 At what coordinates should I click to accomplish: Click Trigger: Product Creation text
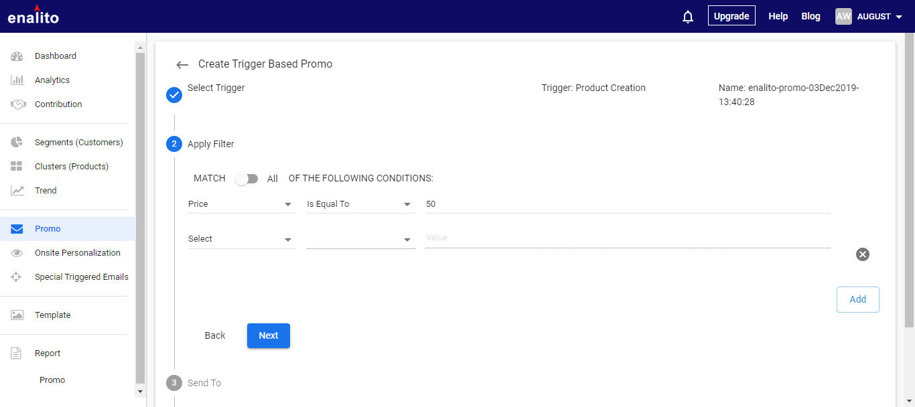click(x=593, y=88)
